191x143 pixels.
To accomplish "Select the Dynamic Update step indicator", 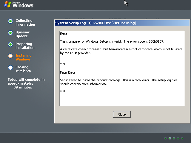I will point(10,33).
